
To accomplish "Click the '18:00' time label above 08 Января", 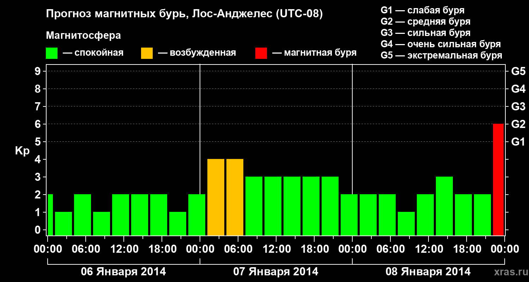I will click(467, 249).
